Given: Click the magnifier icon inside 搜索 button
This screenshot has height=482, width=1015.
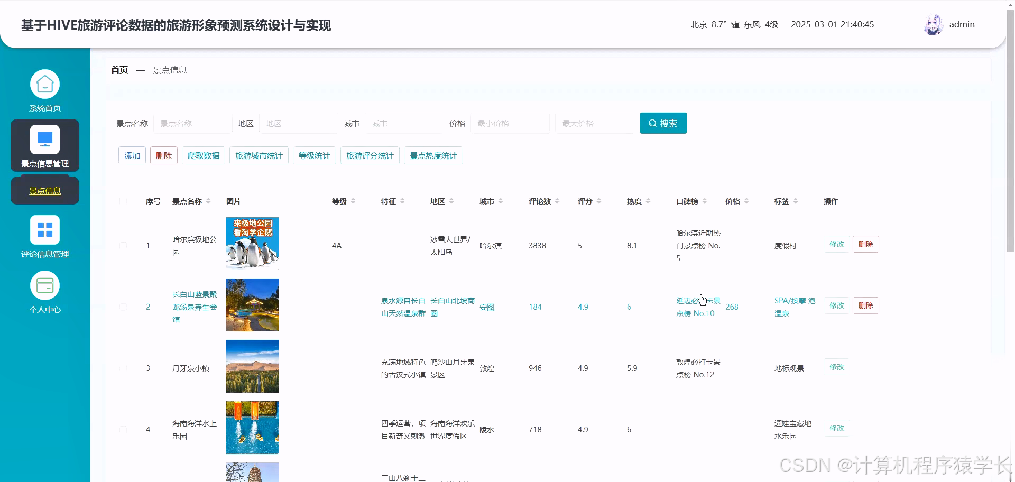Looking at the screenshot, I should 652,123.
